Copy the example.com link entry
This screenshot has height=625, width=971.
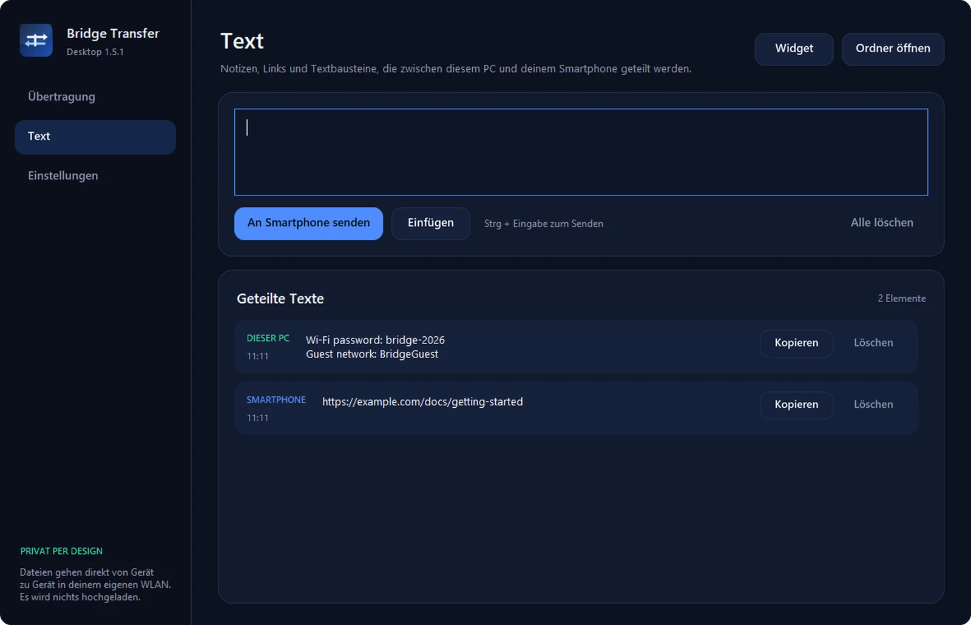pyautogui.click(x=796, y=405)
